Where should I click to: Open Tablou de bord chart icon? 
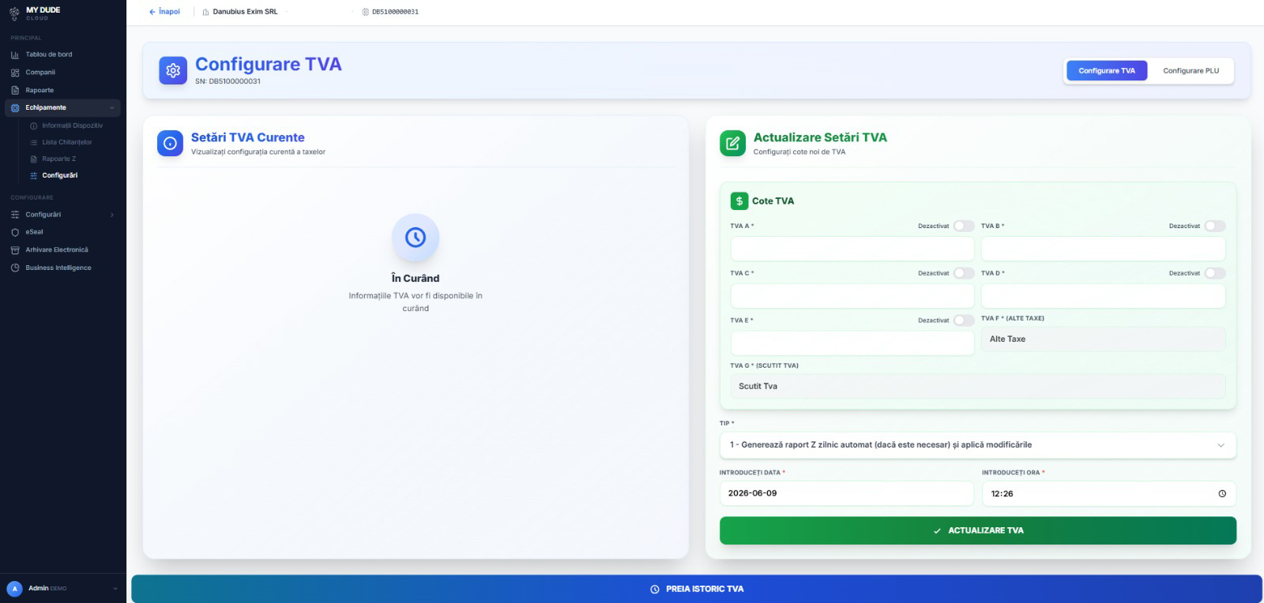tap(15, 54)
